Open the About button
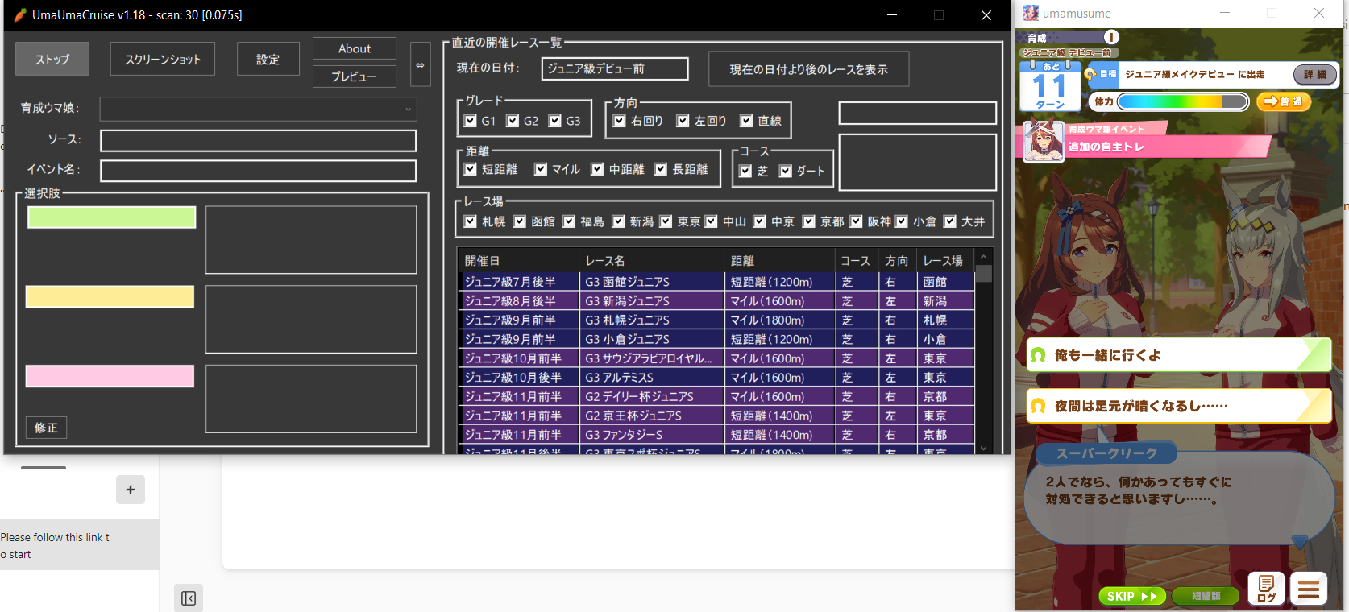The height and width of the screenshot is (612, 1349). [355, 48]
